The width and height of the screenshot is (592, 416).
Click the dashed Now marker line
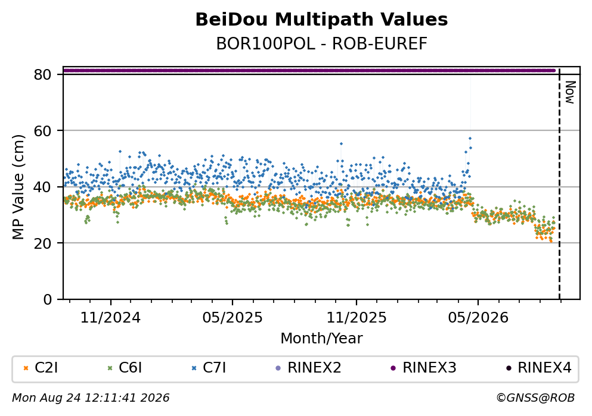point(559,184)
